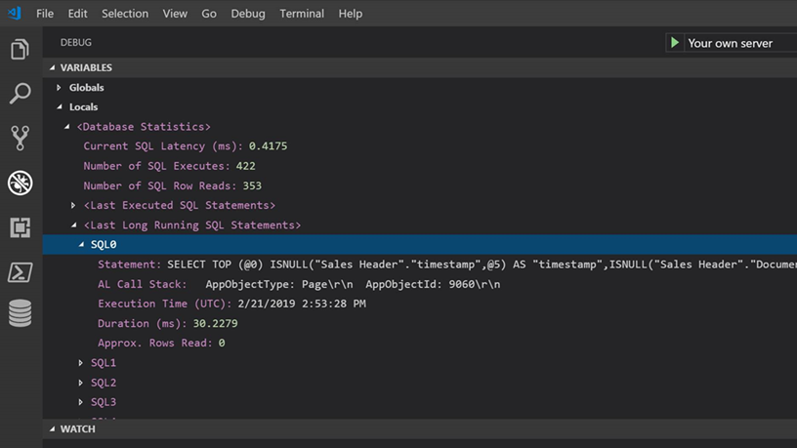
Task: Open the Extensions view icon
Action: click(x=20, y=227)
